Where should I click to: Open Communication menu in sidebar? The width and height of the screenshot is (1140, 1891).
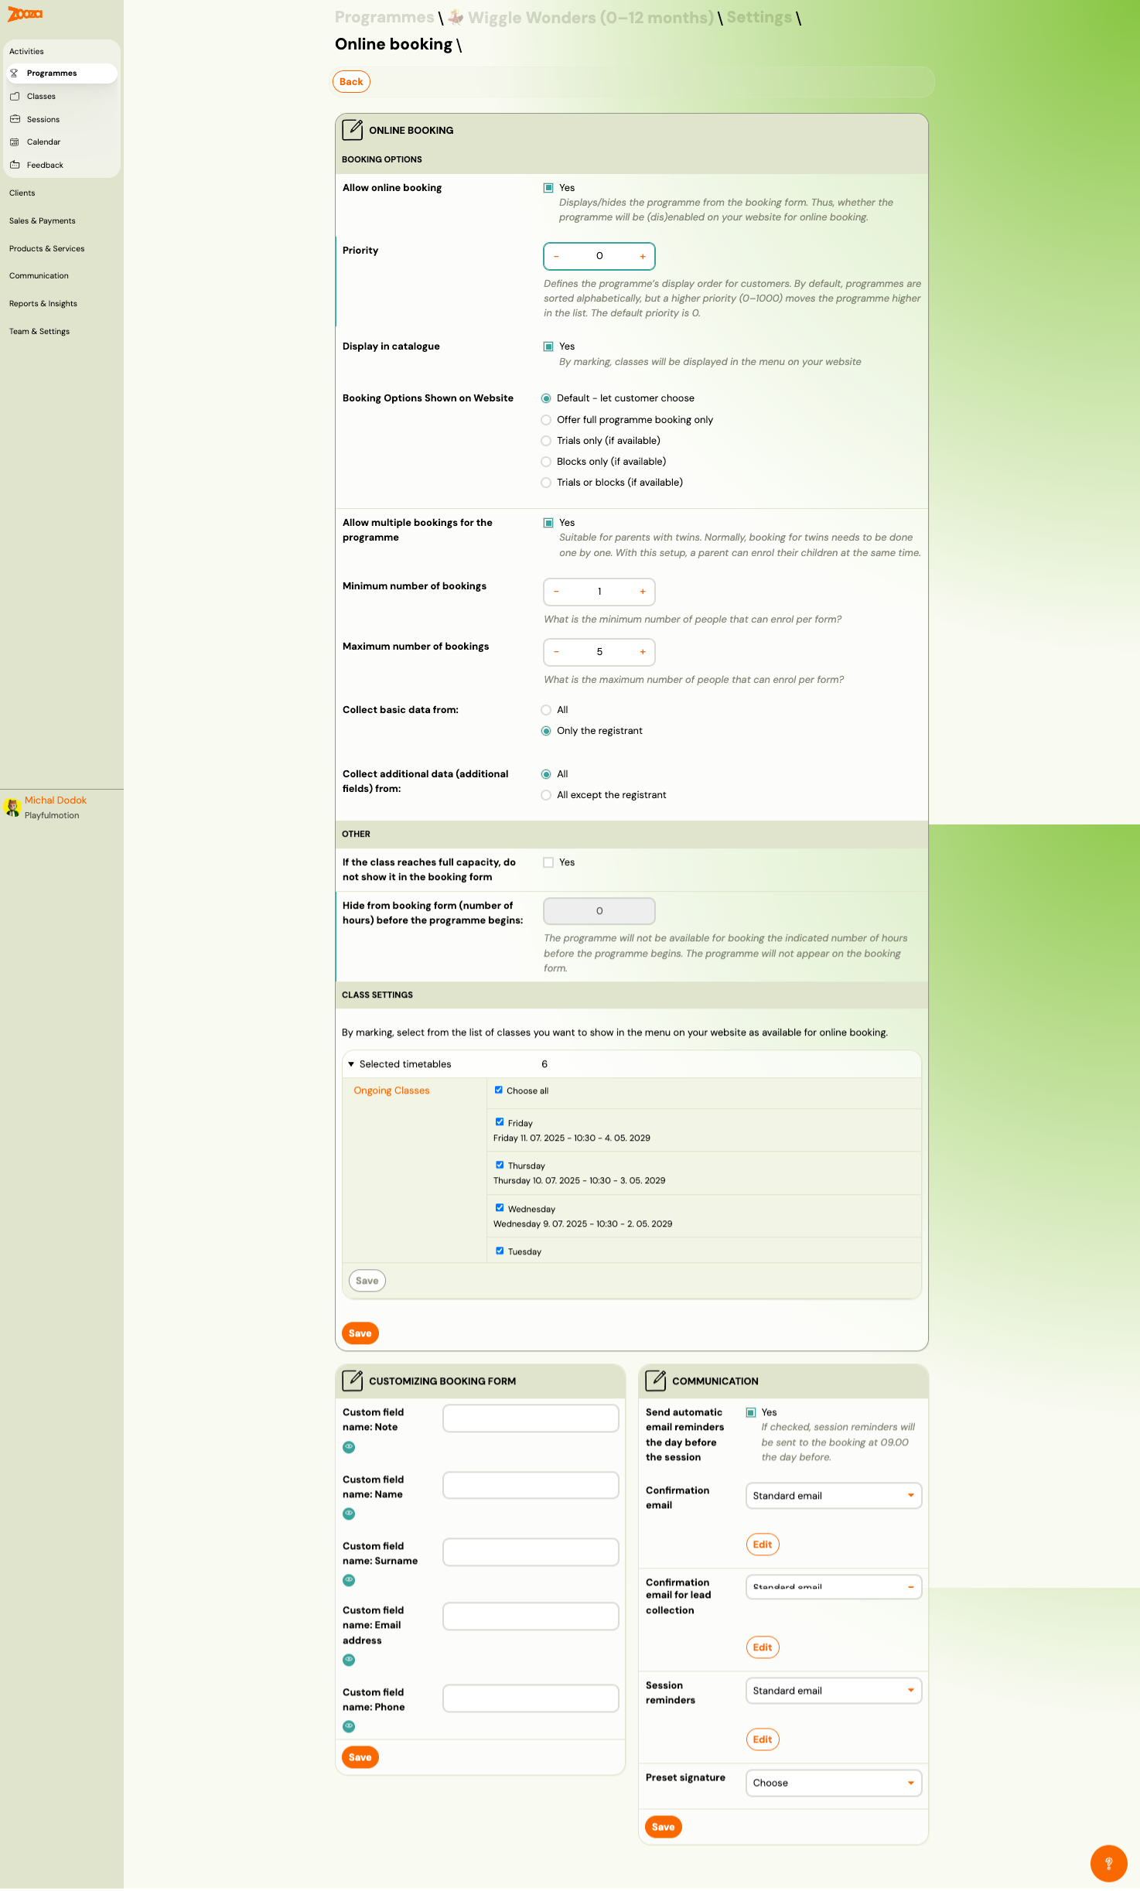click(x=39, y=276)
